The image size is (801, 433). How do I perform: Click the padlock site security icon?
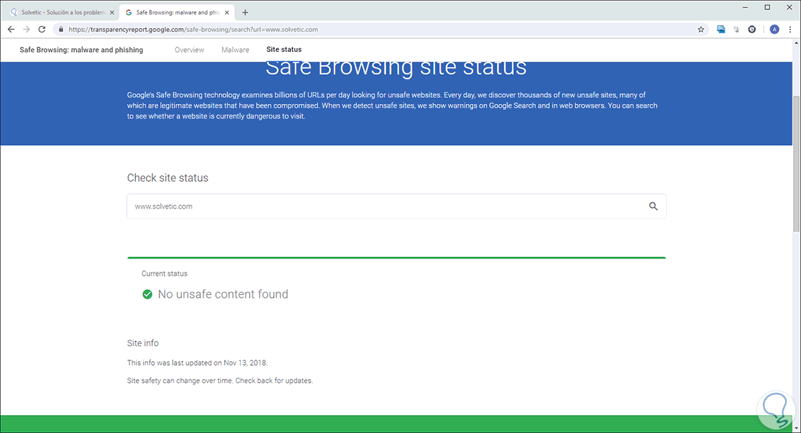(x=61, y=29)
